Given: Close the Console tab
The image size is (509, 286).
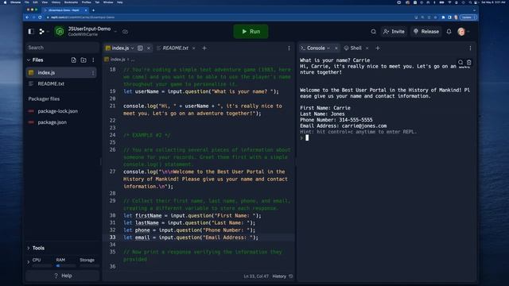Looking at the screenshot, I should point(336,48).
